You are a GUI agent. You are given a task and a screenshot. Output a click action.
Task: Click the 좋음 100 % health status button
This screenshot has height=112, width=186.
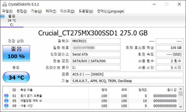tap(16, 53)
